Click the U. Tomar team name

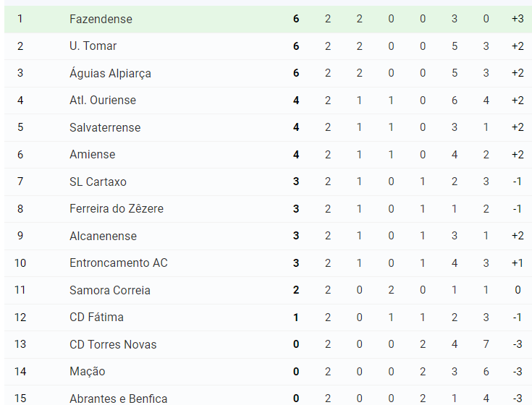pyautogui.click(x=93, y=46)
